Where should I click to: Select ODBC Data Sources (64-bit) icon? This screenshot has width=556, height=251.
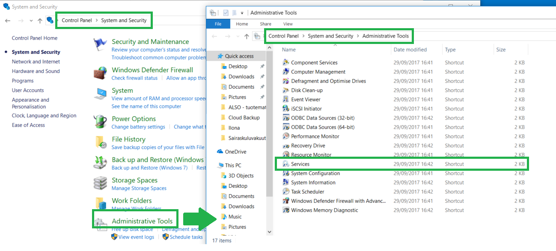pyautogui.click(x=286, y=127)
